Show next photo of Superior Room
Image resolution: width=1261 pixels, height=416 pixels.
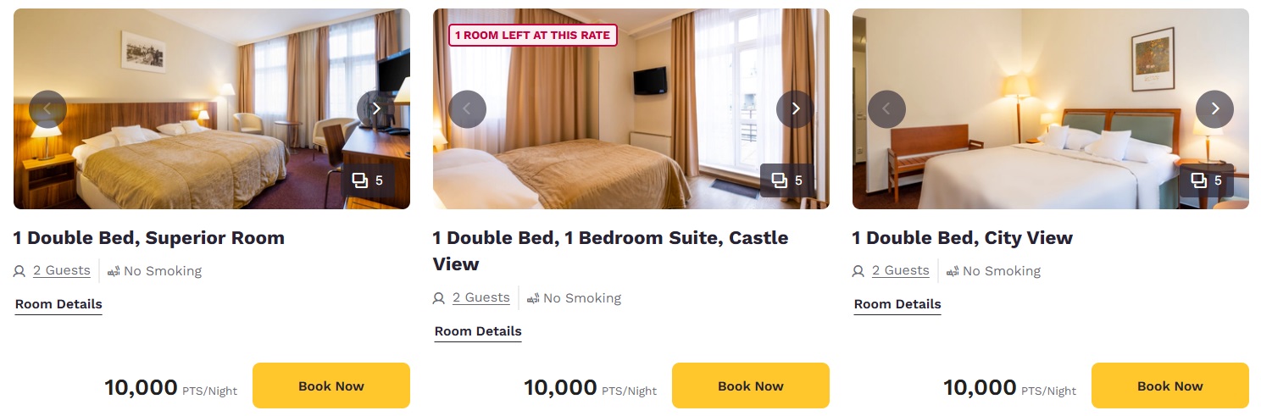click(x=375, y=108)
